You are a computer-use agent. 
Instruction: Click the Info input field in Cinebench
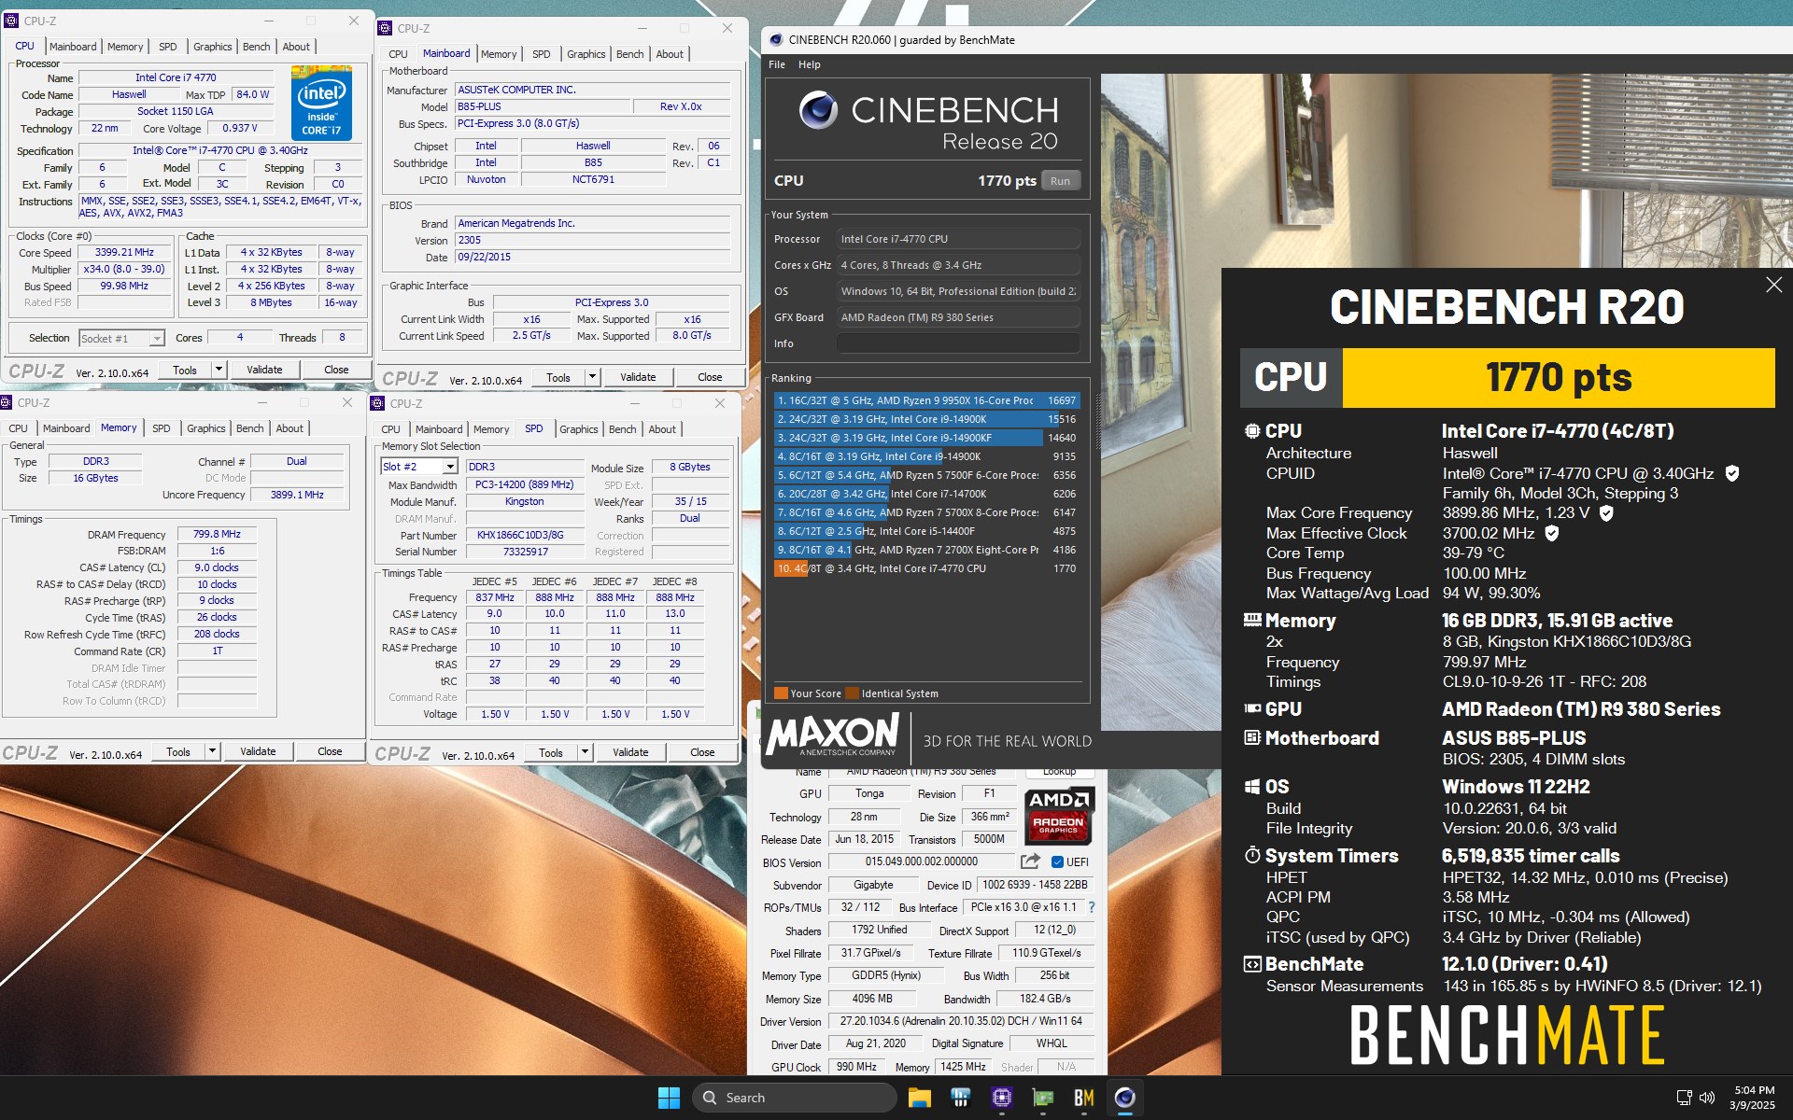click(958, 343)
